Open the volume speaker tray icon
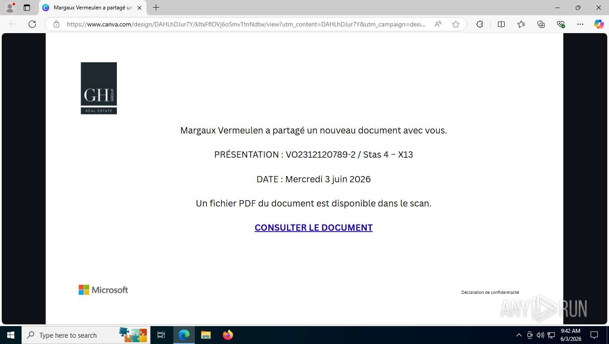 coord(540,335)
